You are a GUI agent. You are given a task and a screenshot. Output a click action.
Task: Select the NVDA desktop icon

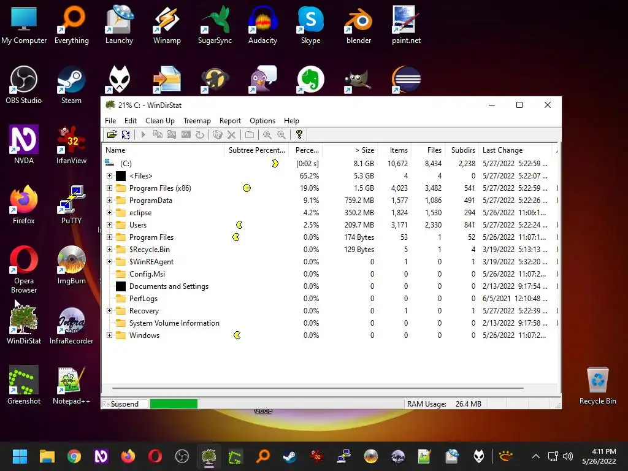click(24, 145)
